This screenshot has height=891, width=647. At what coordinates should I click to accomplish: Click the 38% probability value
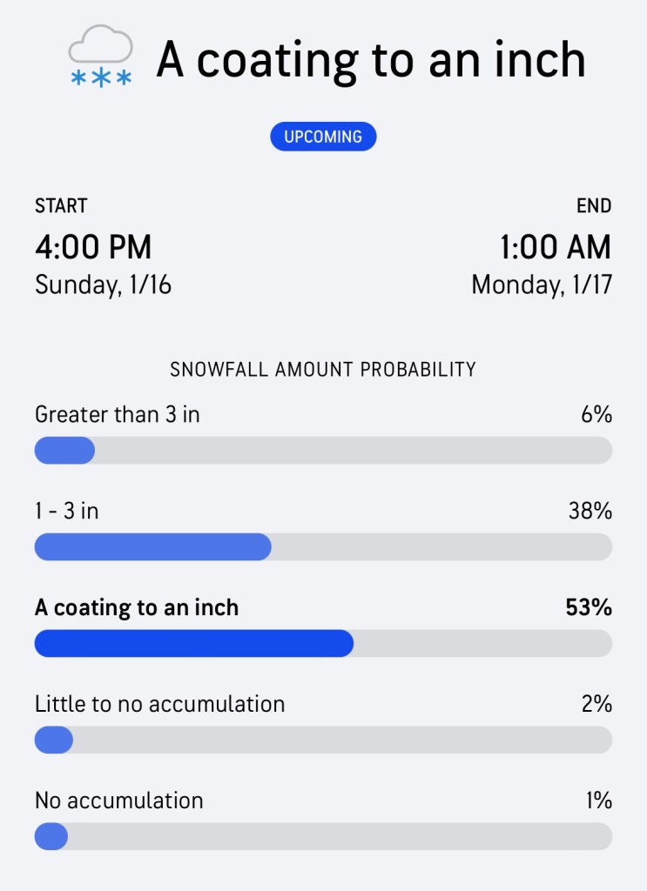[x=590, y=511]
